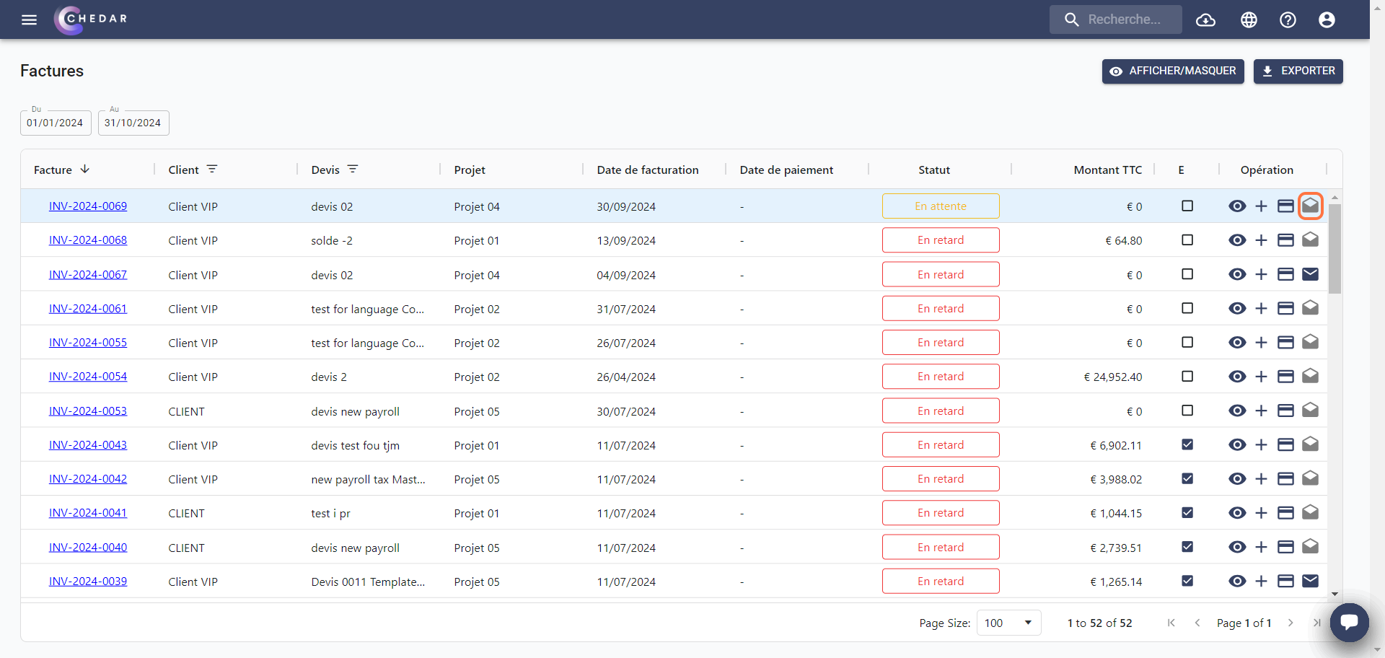Open payment card icon for INV-2024-0067
Viewport: 1385px width, 658px height.
tap(1285, 274)
